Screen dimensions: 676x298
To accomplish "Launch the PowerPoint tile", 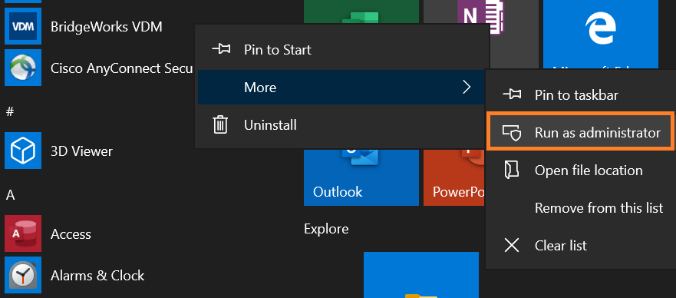I will click(x=454, y=177).
